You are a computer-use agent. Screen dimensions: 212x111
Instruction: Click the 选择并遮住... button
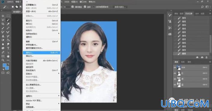point(120,7)
